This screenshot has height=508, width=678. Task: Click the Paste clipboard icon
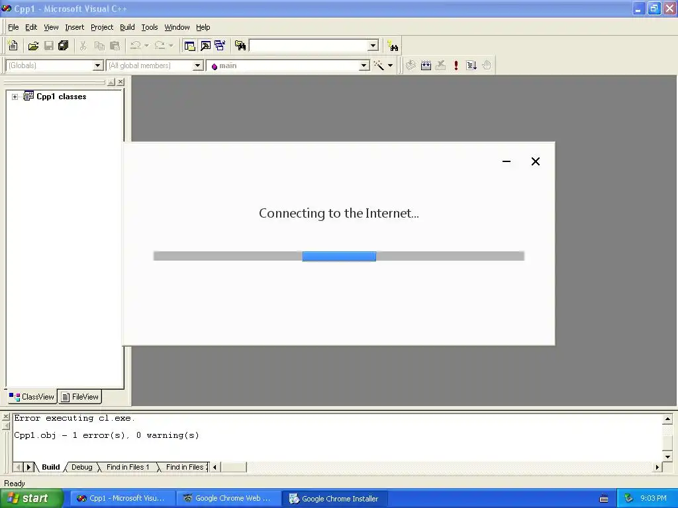pyautogui.click(x=115, y=46)
